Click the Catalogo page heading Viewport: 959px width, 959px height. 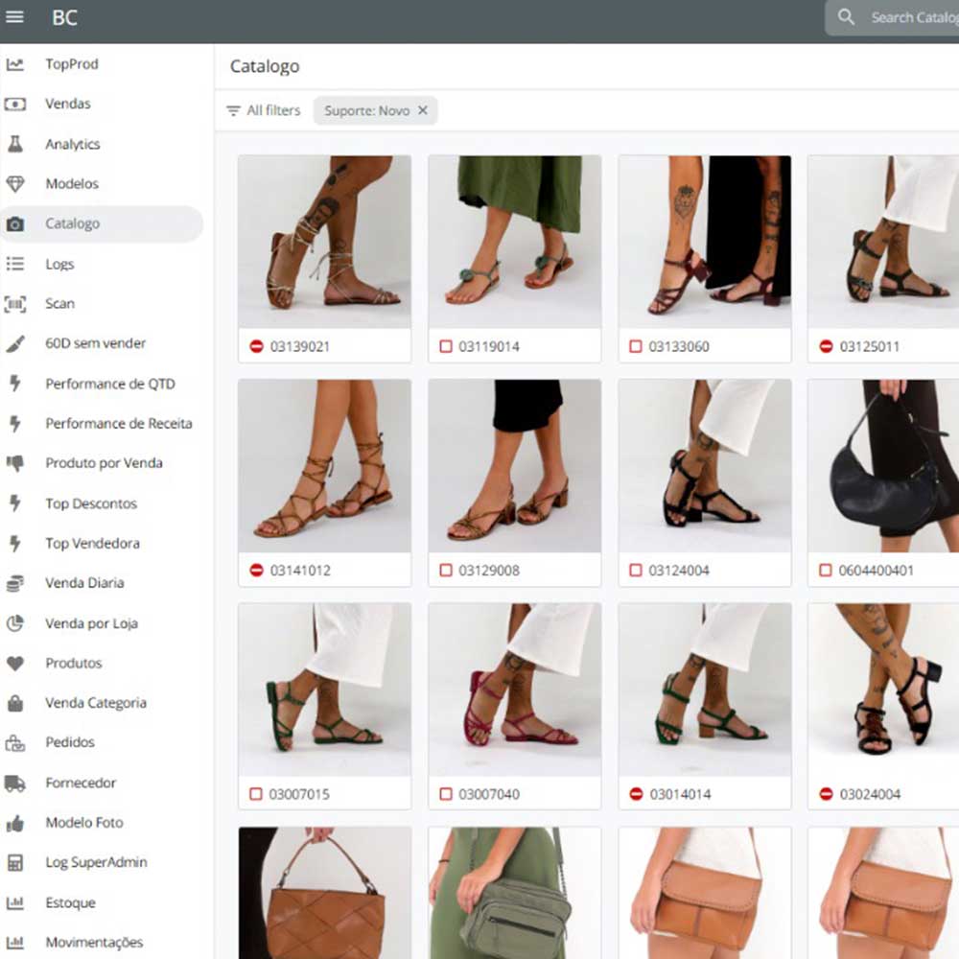click(x=265, y=66)
